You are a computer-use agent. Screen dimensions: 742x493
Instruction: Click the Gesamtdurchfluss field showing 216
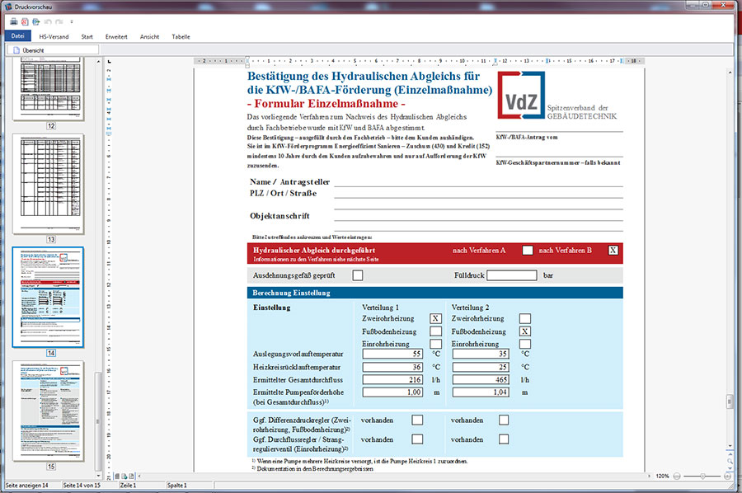coord(392,379)
